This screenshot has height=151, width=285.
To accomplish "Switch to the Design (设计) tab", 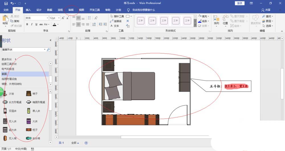I will (x=39, y=10).
